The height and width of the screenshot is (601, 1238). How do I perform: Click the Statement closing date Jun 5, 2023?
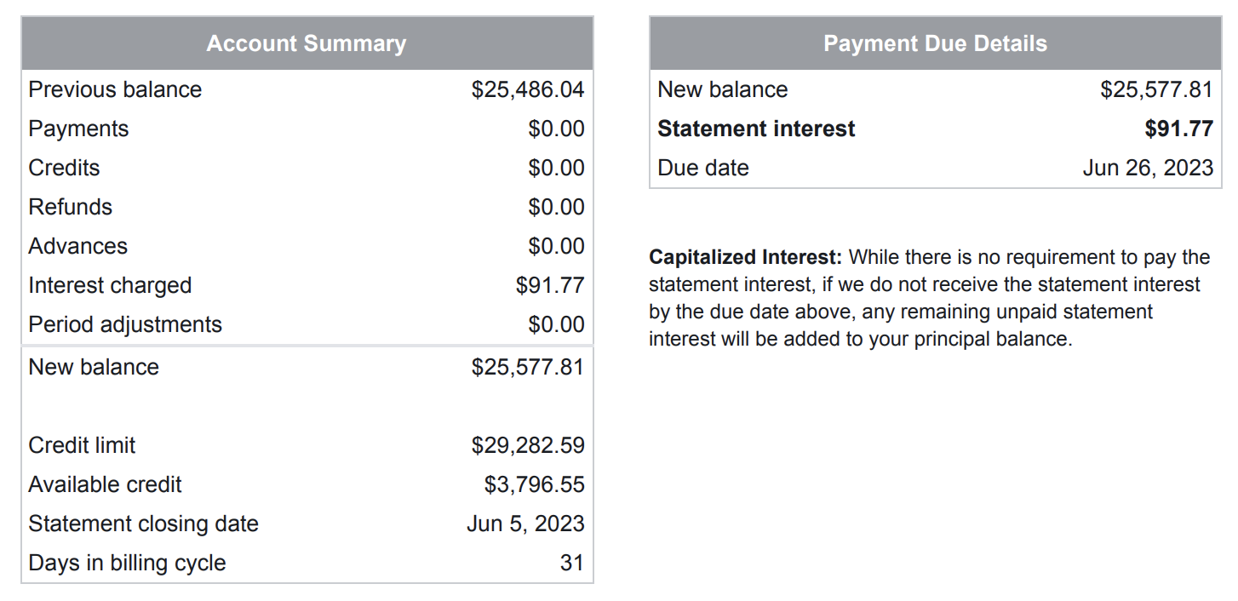[525, 524]
